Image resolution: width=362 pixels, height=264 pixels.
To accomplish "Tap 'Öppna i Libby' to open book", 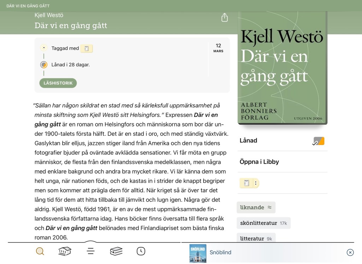I will click(259, 162).
